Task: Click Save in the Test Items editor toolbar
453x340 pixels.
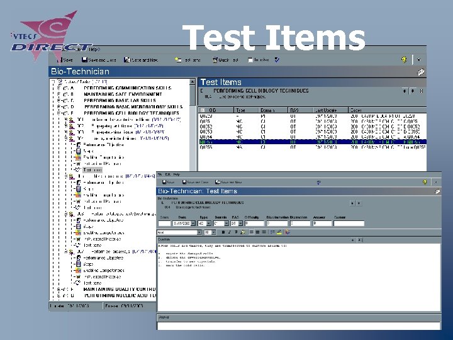Action: (168, 182)
